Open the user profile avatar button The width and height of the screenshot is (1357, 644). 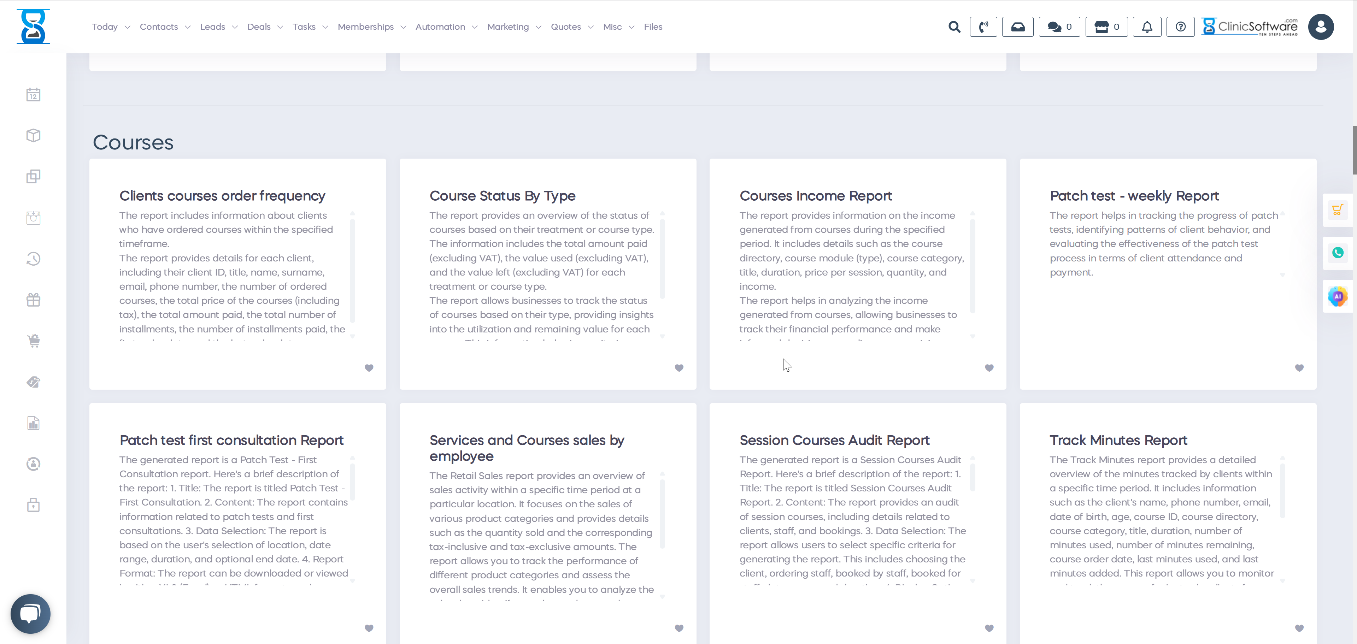tap(1321, 26)
